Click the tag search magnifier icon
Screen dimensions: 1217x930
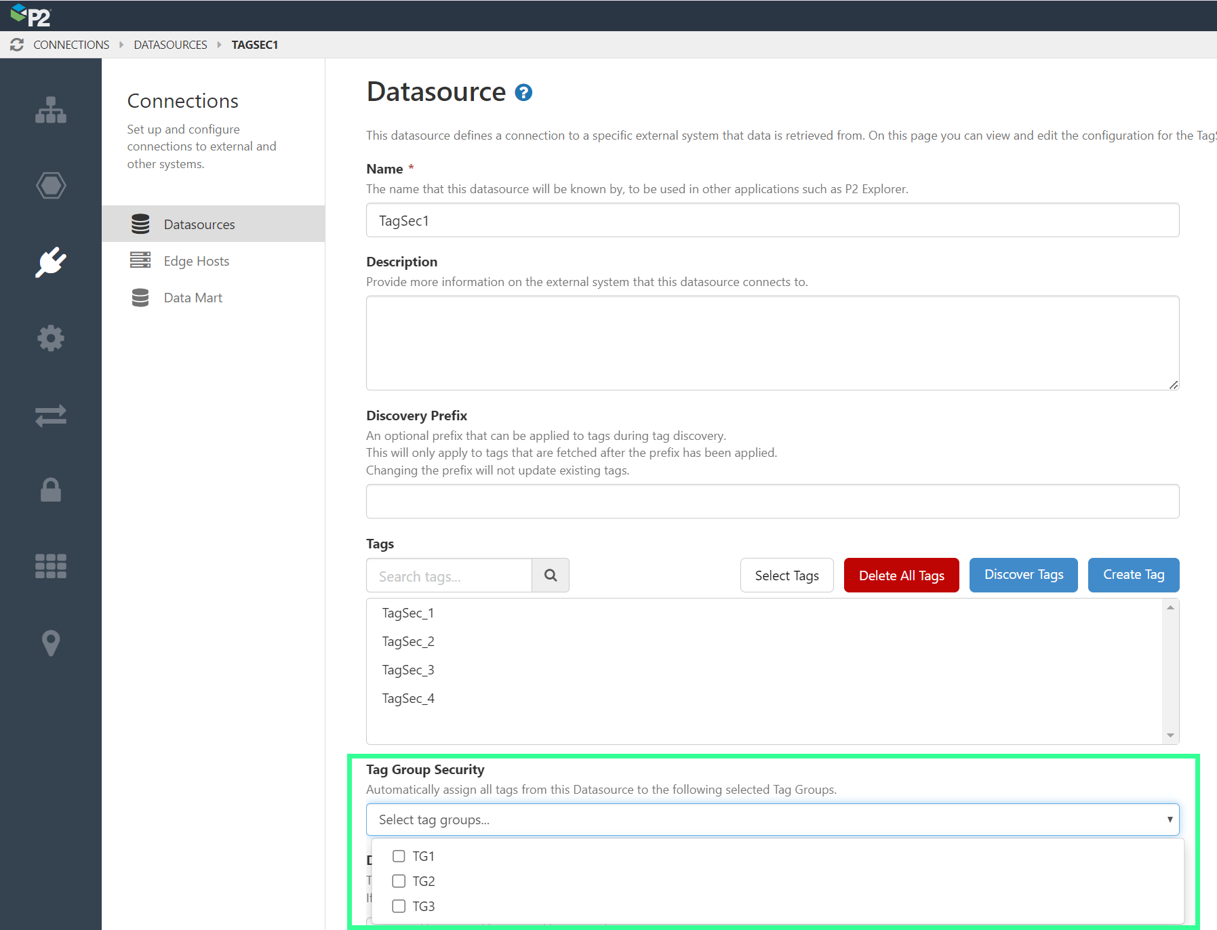pyautogui.click(x=551, y=575)
